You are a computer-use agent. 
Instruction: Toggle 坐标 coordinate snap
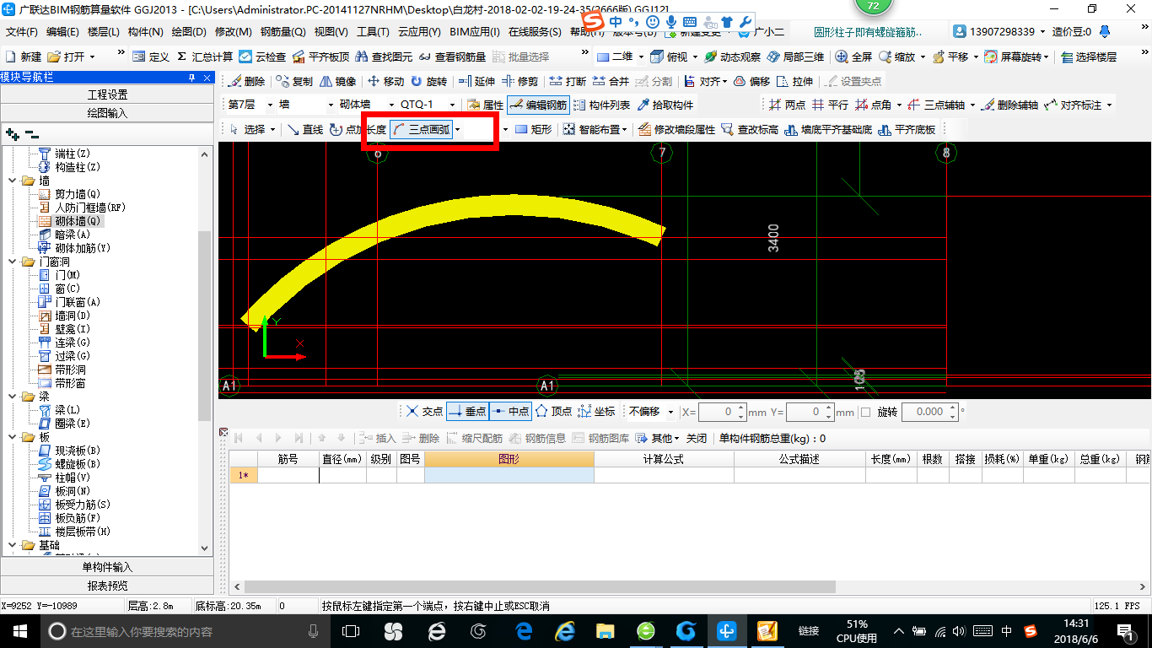597,412
